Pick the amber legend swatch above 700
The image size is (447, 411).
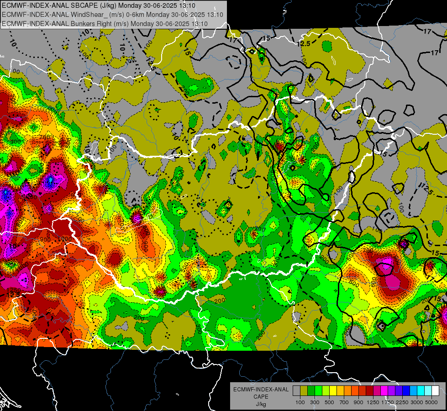(x=340, y=390)
